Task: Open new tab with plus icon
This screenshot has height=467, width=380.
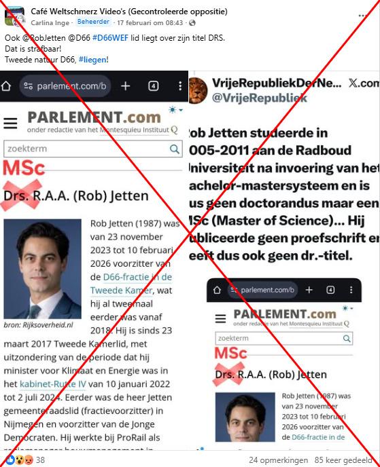Action: coord(126,86)
